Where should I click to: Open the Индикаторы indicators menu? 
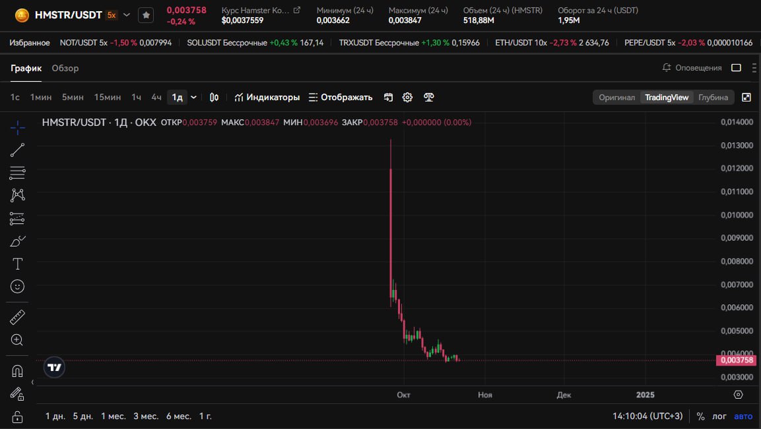point(267,98)
